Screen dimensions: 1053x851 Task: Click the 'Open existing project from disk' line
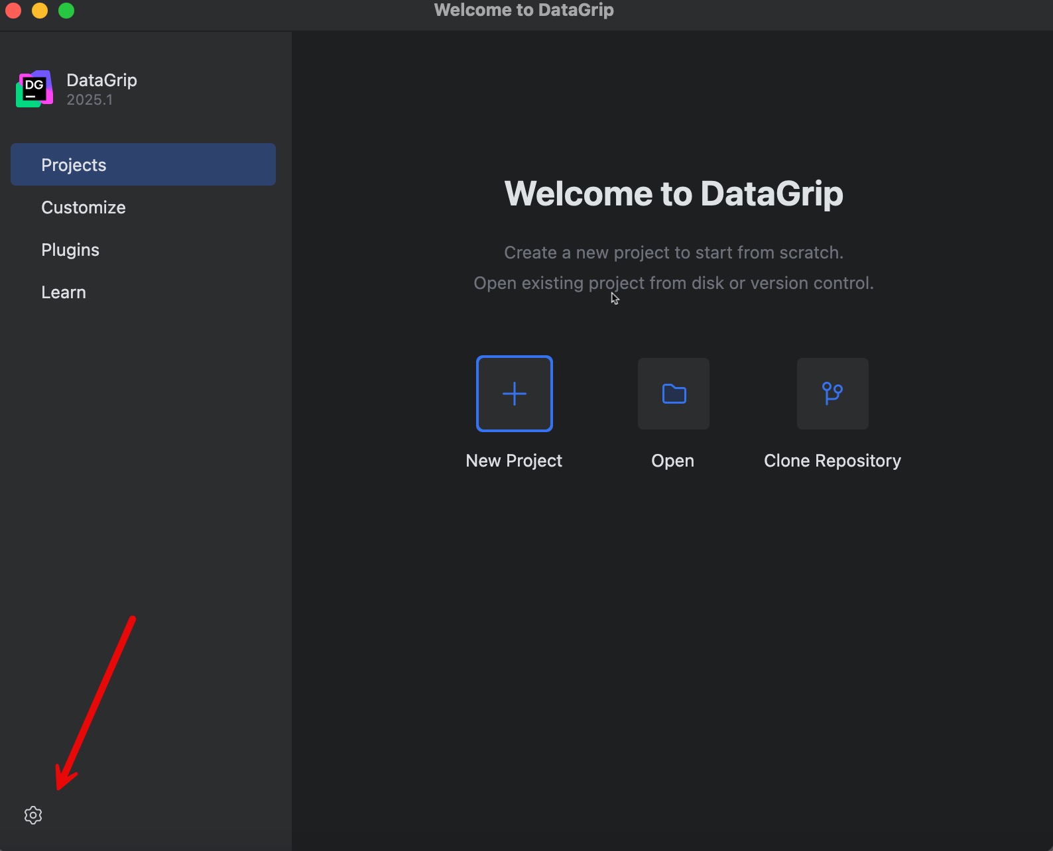click(x=674, y=283)
